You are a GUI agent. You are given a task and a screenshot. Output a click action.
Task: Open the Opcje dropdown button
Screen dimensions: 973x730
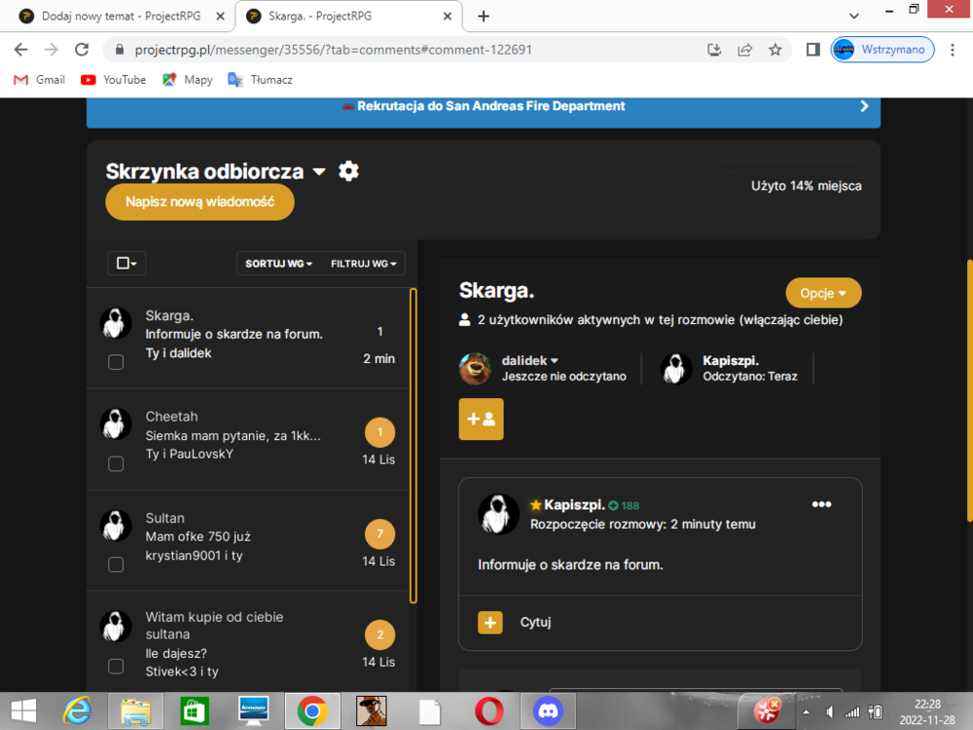pyautogui.click(x=823, y=293)
